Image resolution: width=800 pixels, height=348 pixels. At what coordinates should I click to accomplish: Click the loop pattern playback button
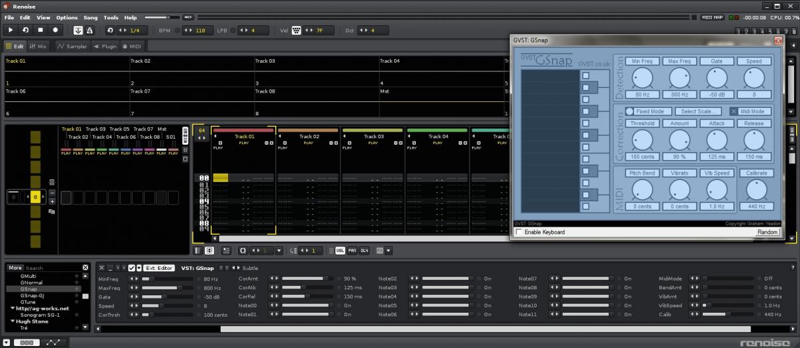click(25, 30)
